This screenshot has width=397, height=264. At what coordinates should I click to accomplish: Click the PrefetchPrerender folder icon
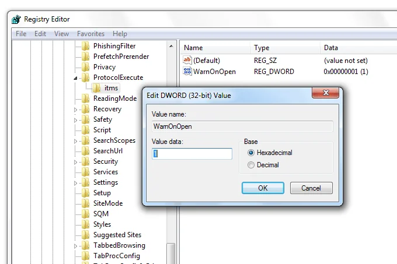pos(86,57)
